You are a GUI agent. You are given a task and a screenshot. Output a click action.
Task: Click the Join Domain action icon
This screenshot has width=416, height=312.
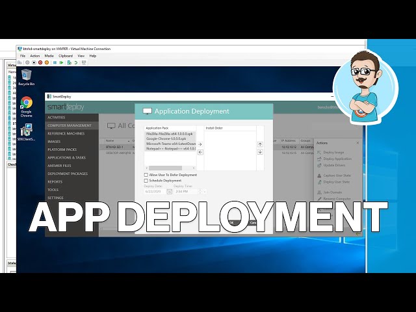tap(319, 192)
